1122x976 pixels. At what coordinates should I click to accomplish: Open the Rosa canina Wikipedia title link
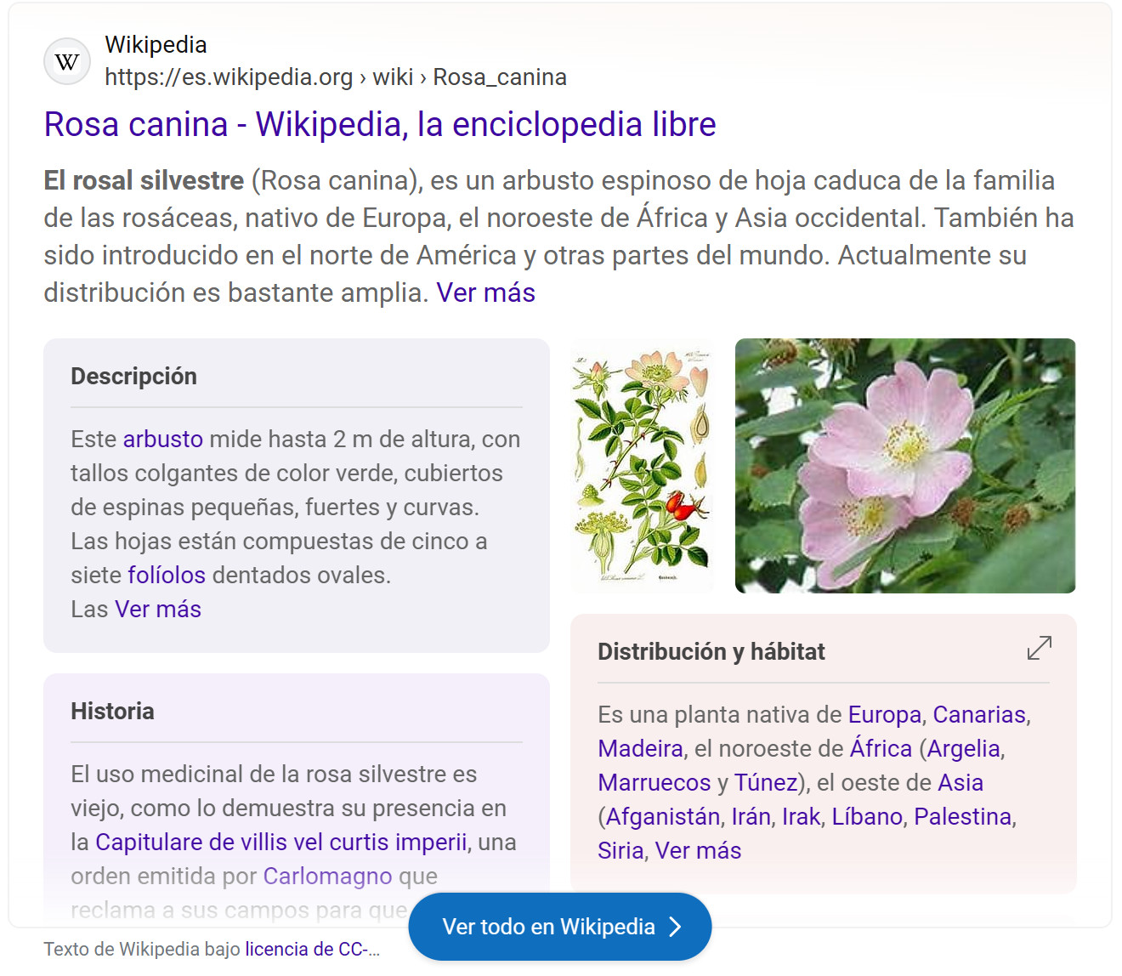[380, 124]
